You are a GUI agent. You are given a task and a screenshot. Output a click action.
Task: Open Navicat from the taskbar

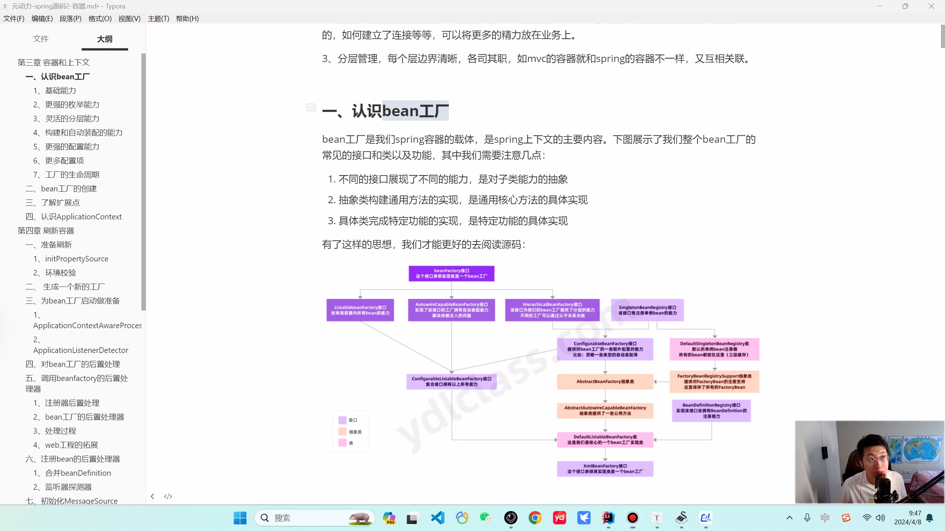(x=462, y=518)
